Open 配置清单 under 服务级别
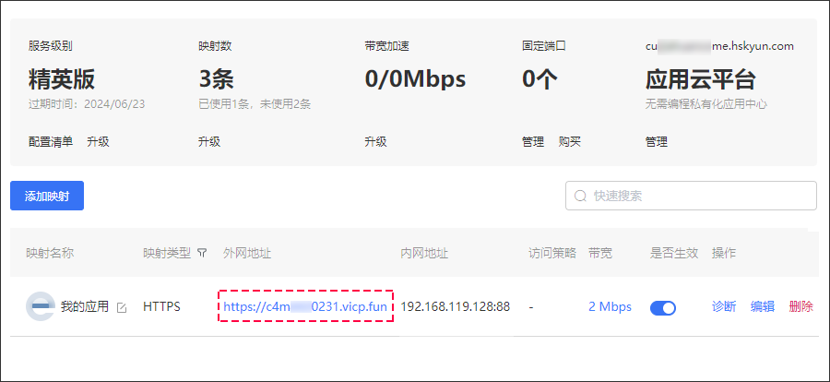This screenshot has width=830, height=382. (x=51, y=141)
